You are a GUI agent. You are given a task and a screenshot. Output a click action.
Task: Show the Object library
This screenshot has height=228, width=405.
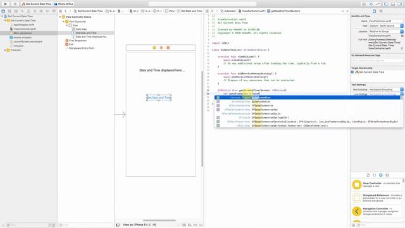[381, 175]
